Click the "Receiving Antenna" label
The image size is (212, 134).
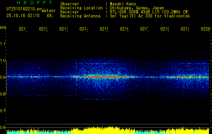point(80,16)
